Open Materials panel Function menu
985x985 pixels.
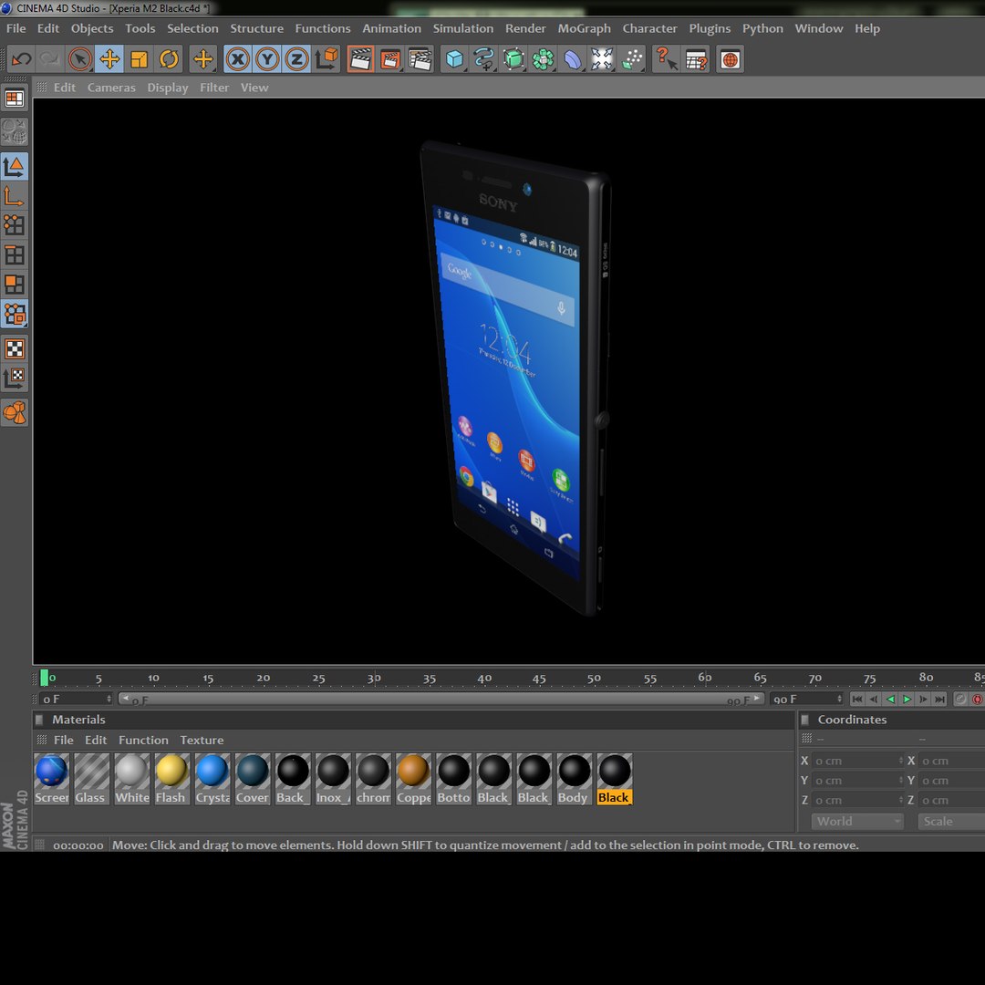[x=143, y=740]
